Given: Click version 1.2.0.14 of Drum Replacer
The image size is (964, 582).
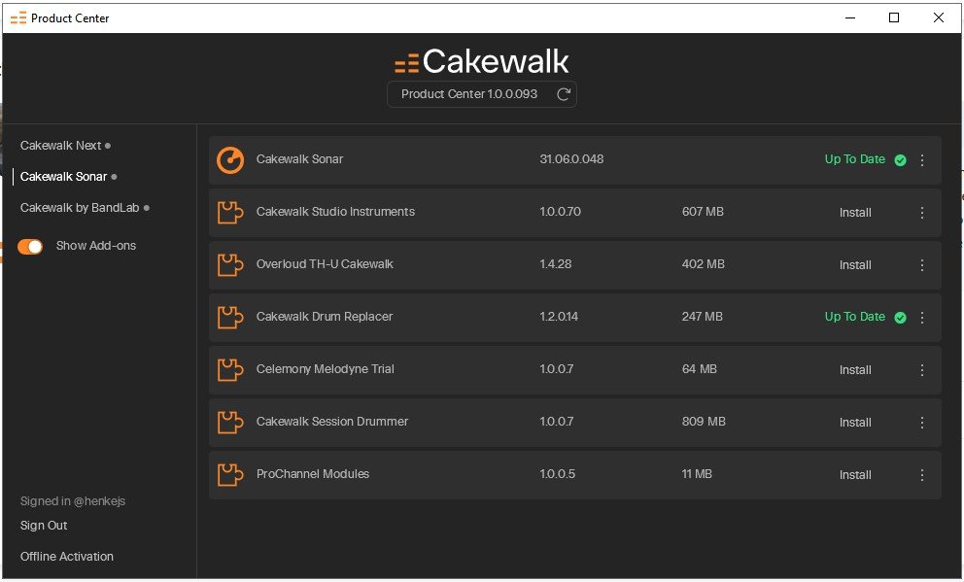Looking at the screenshot, I should [x=559, y=317].
